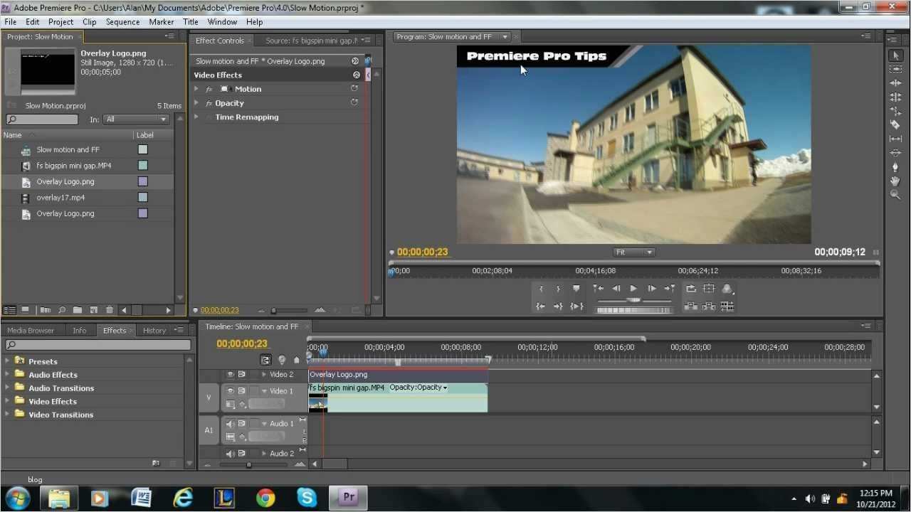Viewport: 911px width, 512px height.
Task: Toggle Video 2 track eye visibility
Action: tap(230, 375)
